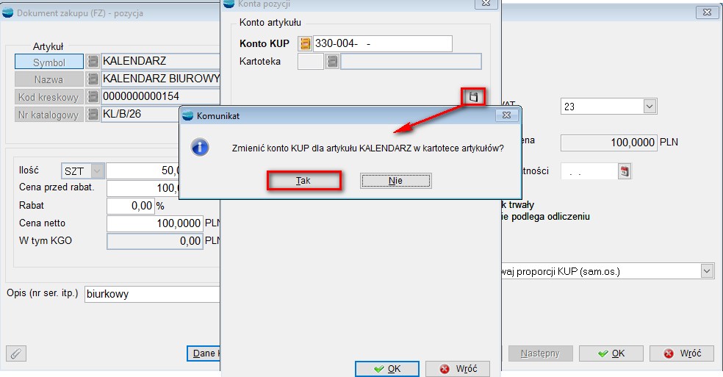Click OK in the Konta pozycji window
The image size is (723, 377).
point(386,368)
